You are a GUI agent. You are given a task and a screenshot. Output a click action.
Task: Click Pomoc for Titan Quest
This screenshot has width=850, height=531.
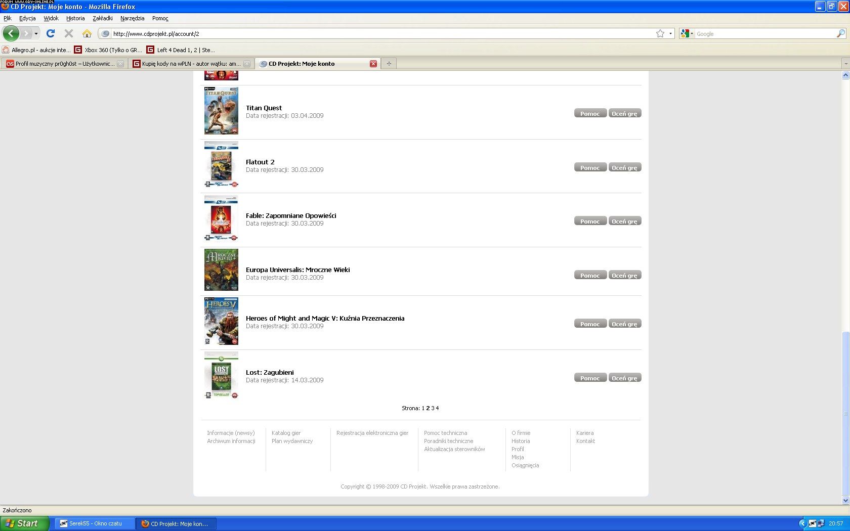[590, 113]
